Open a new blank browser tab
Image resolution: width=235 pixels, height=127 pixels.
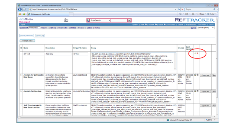point(71,14)
